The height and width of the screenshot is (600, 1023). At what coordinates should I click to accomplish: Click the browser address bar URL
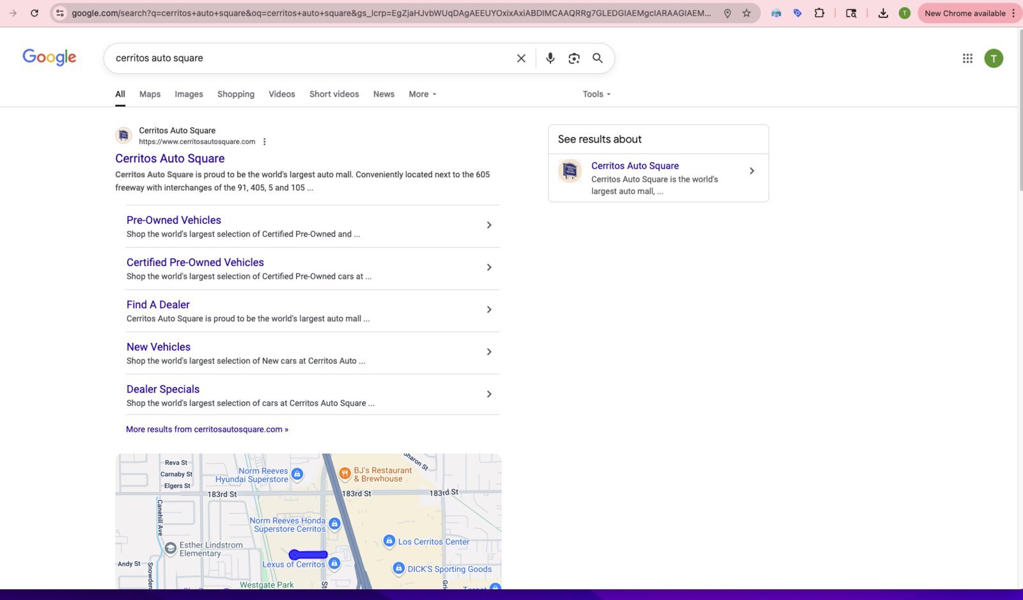(391, 13)
